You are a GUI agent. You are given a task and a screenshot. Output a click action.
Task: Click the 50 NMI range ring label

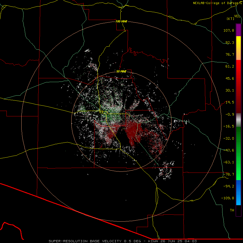coord(121,72)
